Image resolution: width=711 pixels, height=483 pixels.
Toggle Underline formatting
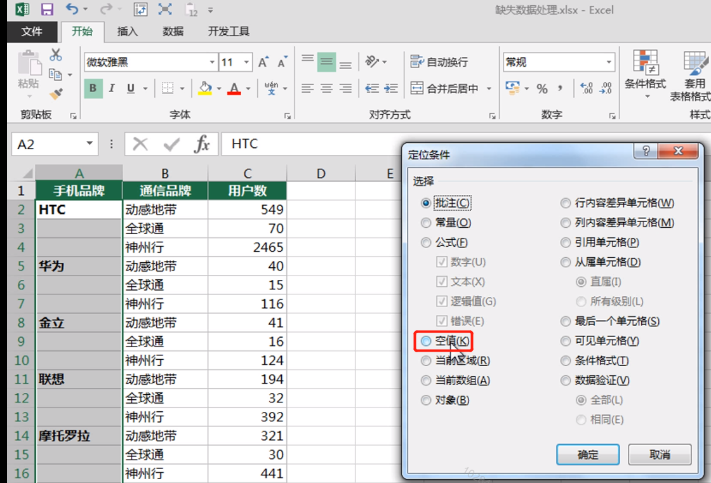click(x=131, y=88)
